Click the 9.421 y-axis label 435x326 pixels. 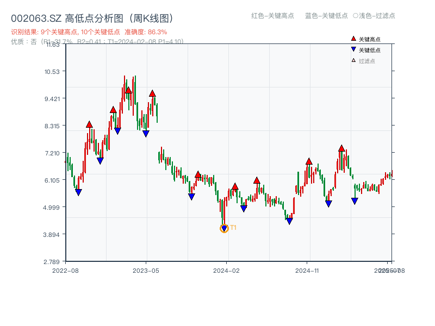coord(52,99)
